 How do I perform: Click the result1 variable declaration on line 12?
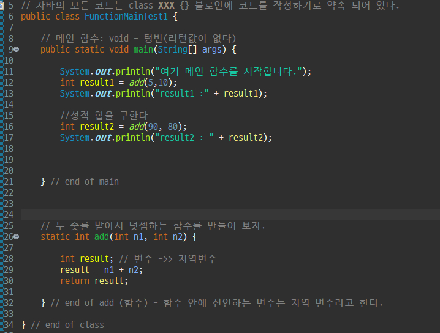point(97,83)
